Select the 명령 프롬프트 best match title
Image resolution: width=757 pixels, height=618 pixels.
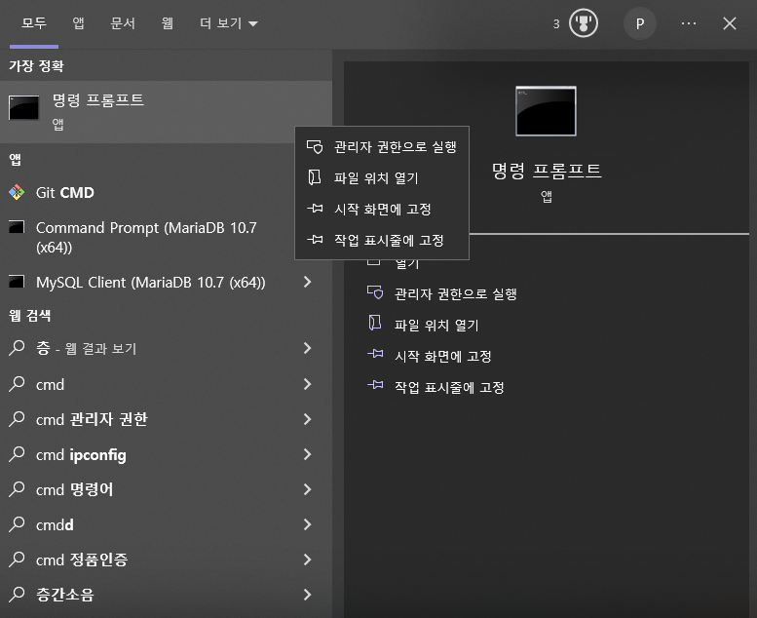(98, 99)
